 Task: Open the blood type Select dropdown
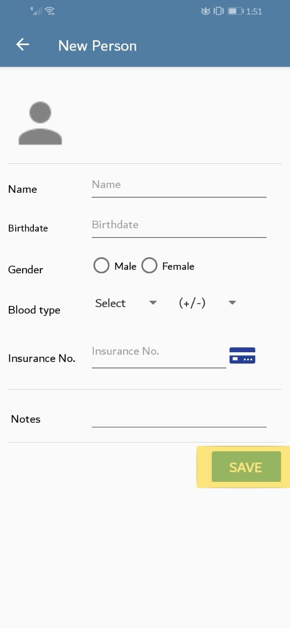[126, 303]
